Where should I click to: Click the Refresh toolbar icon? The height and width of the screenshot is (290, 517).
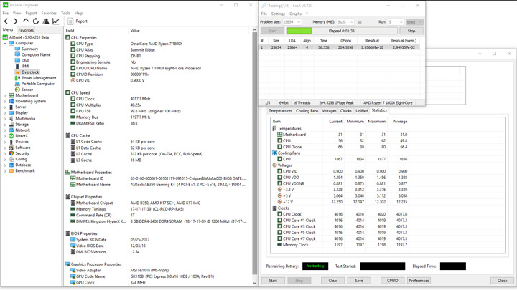tap(36, 21)
